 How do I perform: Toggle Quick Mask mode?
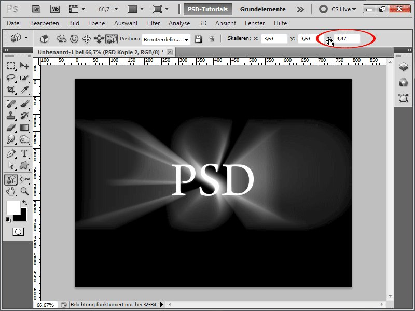pos(18,232)
